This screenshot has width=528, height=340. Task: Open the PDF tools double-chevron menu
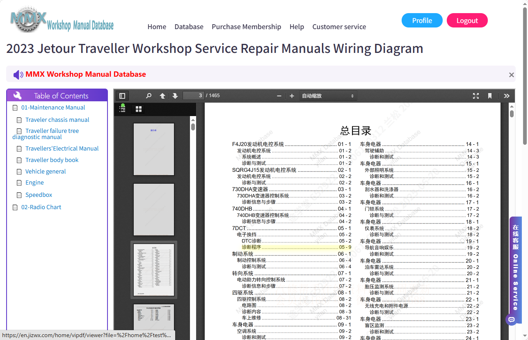tap(507, 96)
